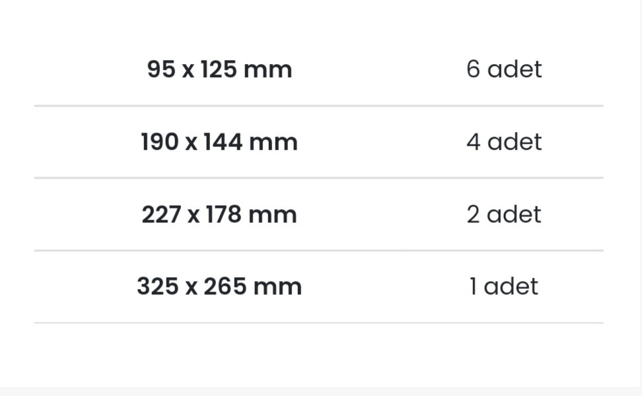Click the divider line below 227 x 178 mm
The image size is (642, 396).
tap(318, 250)
